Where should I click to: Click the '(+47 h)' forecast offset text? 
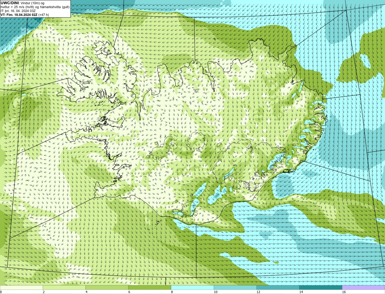point(44,15)
